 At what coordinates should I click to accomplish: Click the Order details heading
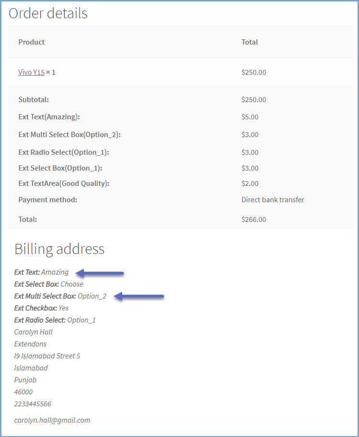point(48,13)
